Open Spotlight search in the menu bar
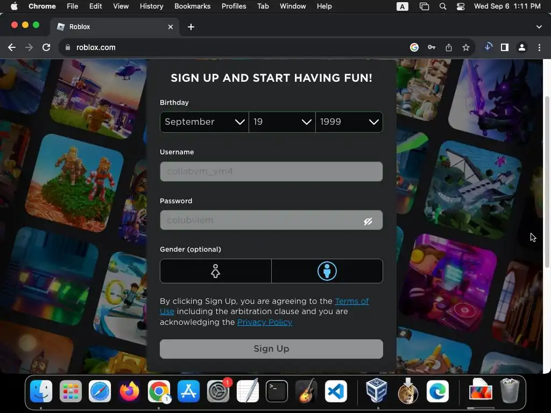This screenshot has height=413, width=551. tap(443, 6)
